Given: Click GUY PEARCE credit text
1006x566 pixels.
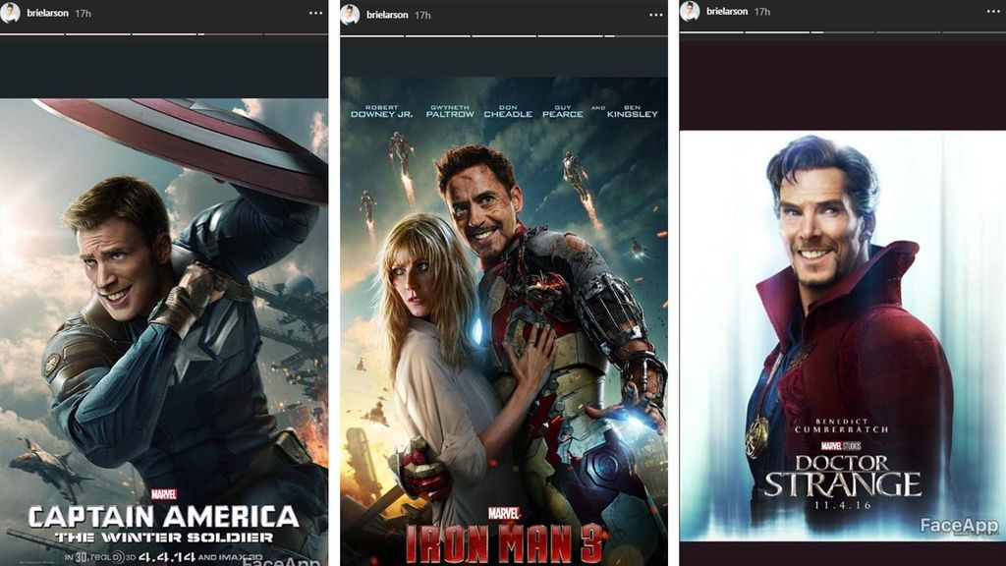Looking at the screenshot, I should [563, 112].
